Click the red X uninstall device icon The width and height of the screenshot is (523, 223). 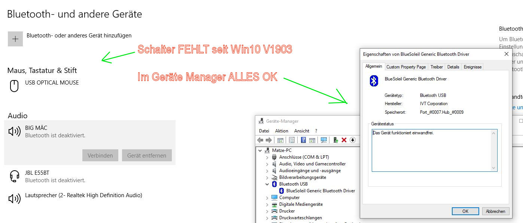tap(344, 140)
